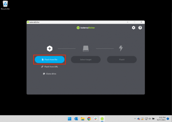Choose Flash from URL

(50, 67)
